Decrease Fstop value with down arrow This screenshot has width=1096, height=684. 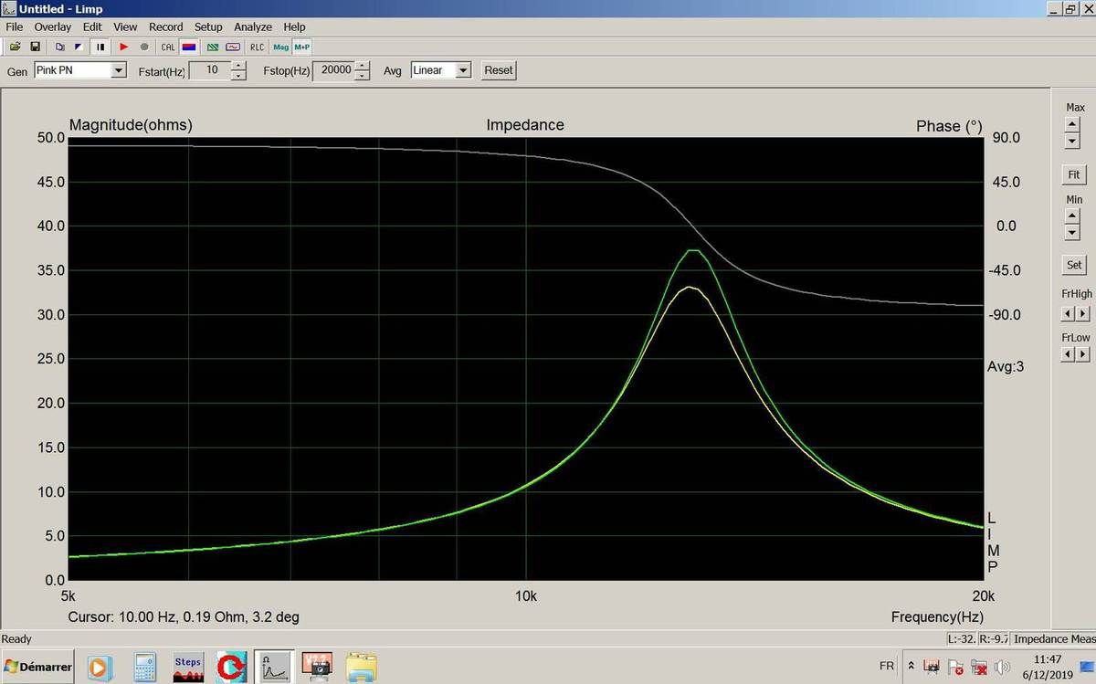click(x=363, y=75)
